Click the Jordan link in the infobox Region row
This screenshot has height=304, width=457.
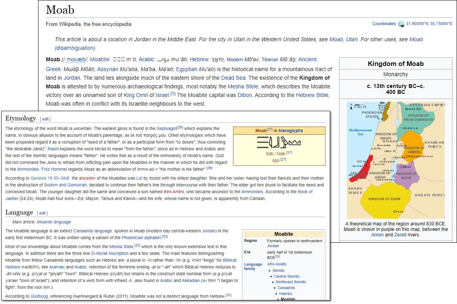[273, 246]
